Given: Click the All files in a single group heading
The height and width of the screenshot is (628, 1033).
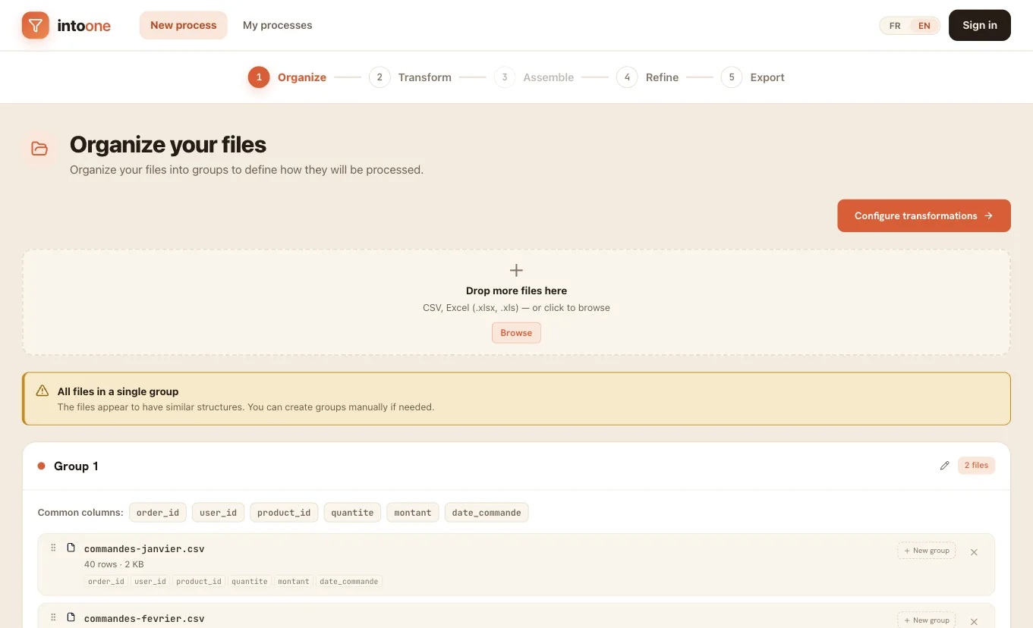Looking at the screenshot, I should pyautogui.click(x=118, y=391).
